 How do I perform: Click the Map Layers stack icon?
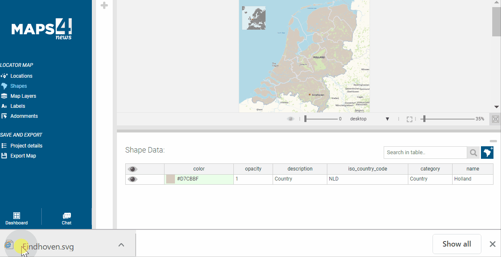click(x=4, y=96)
